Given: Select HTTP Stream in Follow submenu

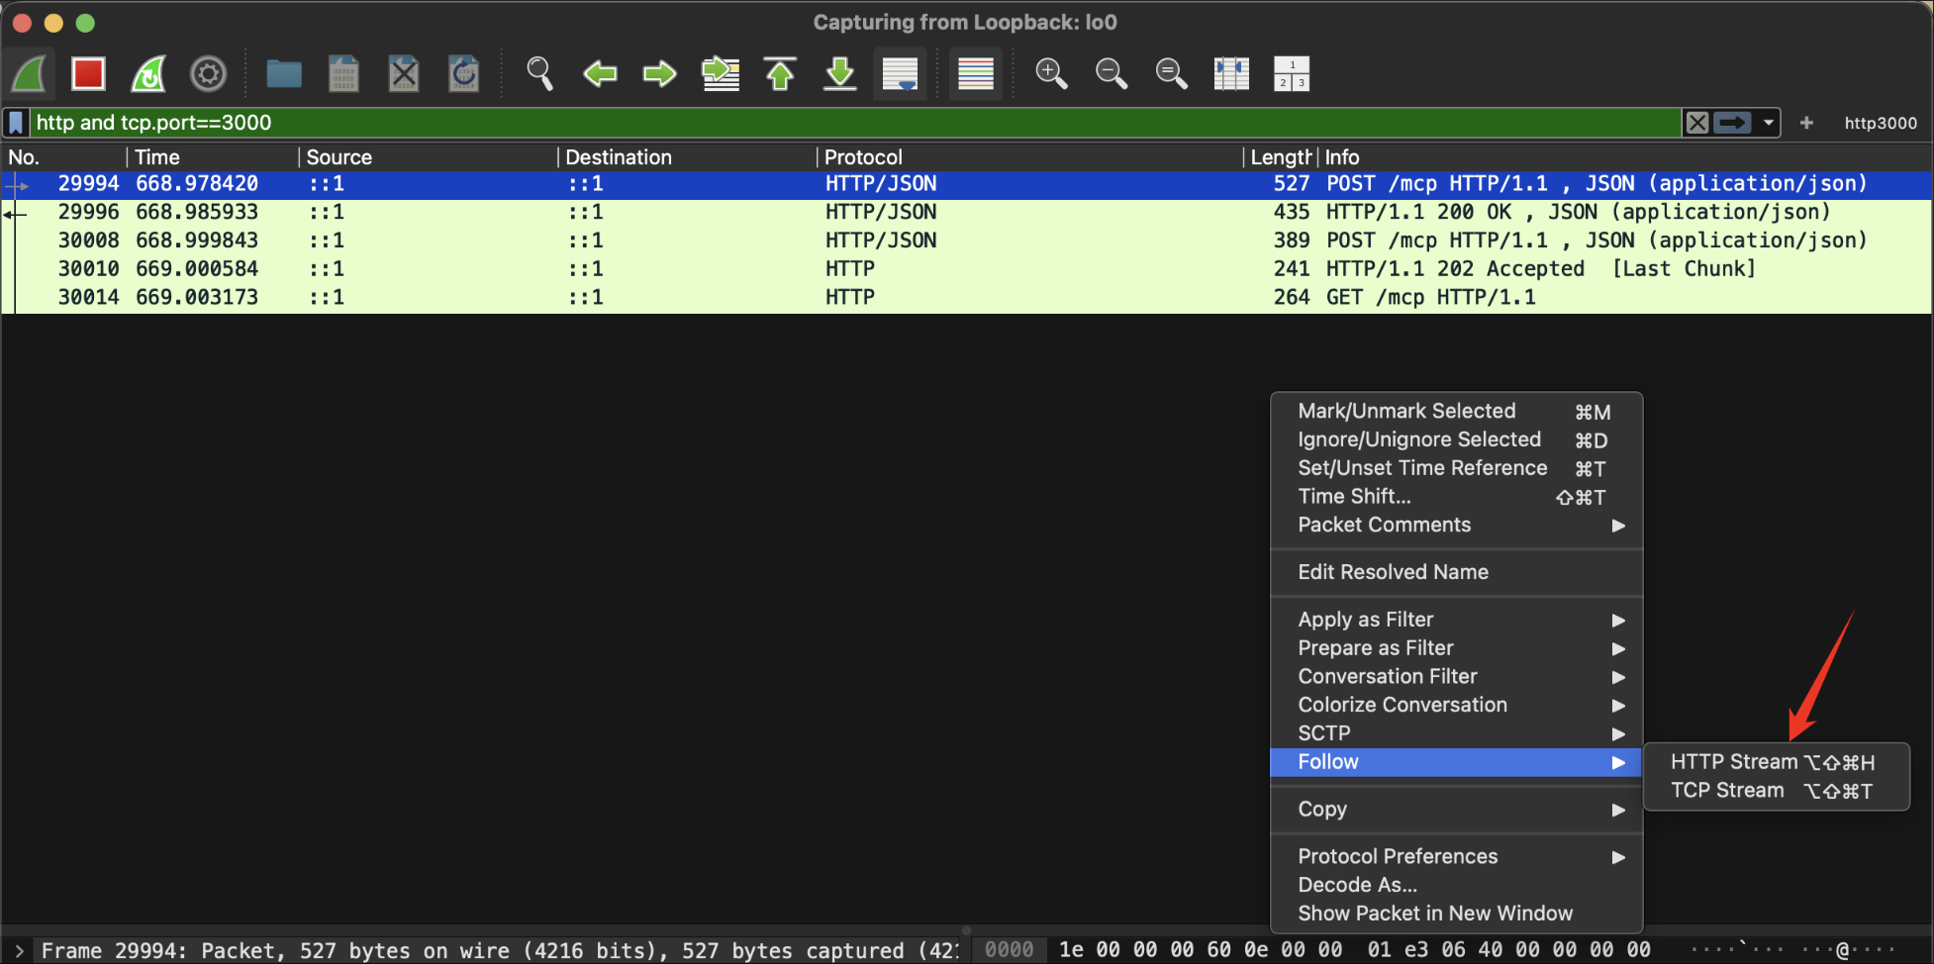Looking at the screenshot, I should (1776, 762).
